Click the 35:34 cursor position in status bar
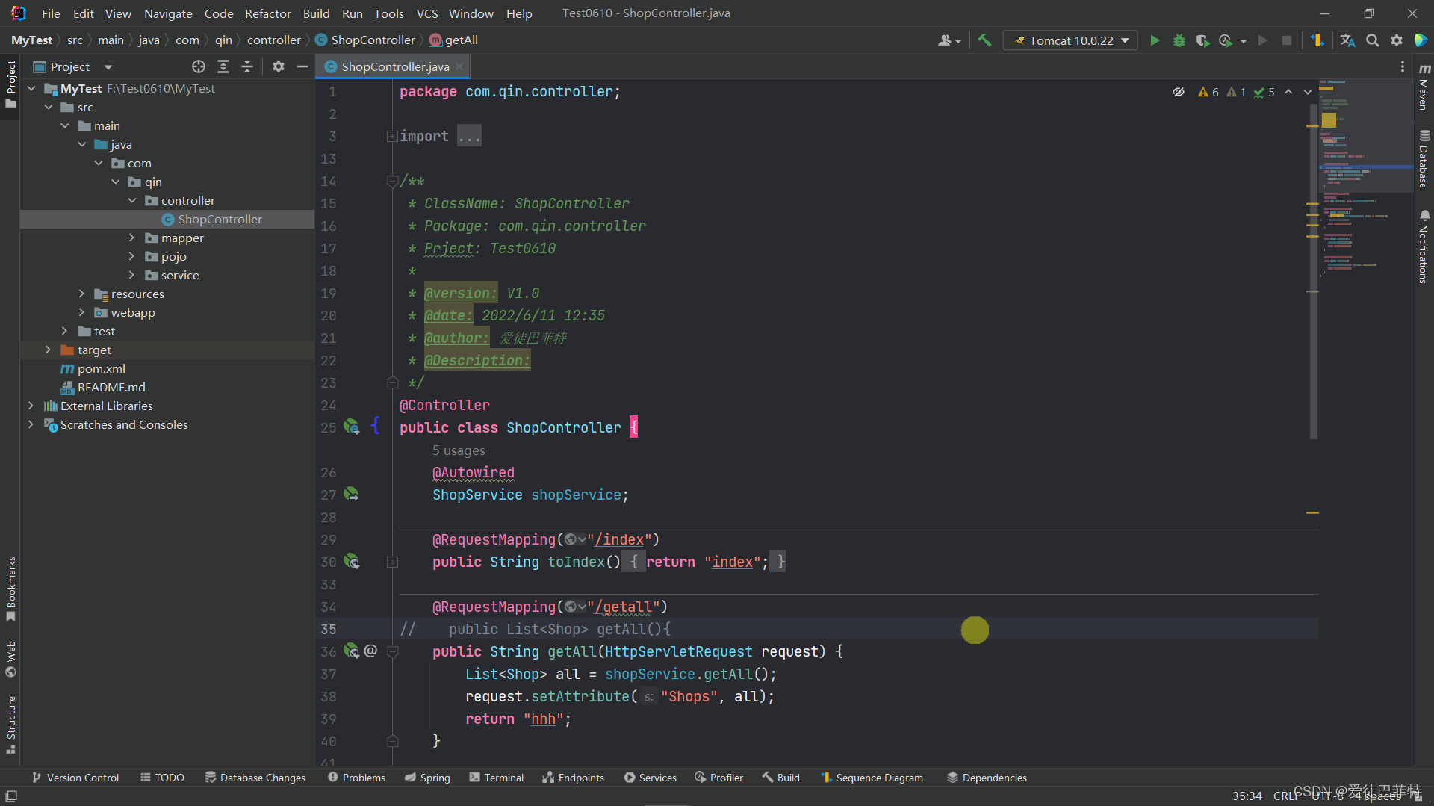The image size is (1434, 806). [x=1247, y=796]
